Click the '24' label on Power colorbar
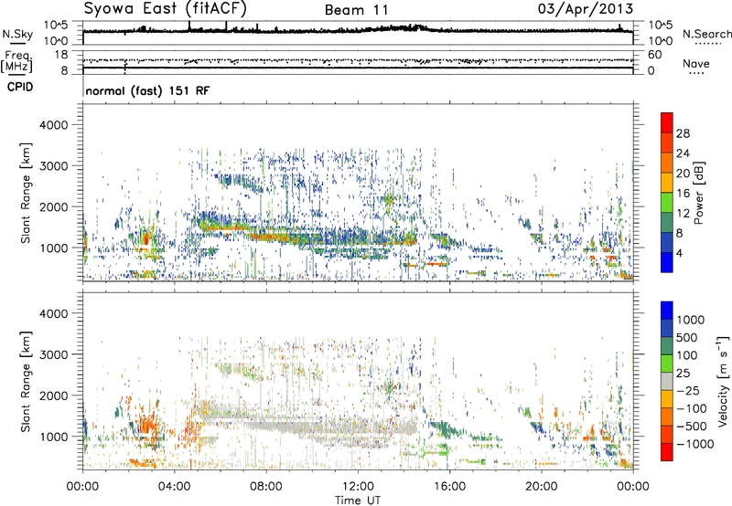 (683, 153)
